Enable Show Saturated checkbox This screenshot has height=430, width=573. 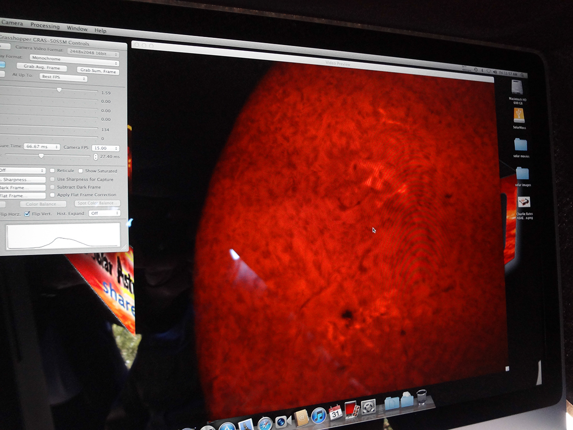(81, 171)
